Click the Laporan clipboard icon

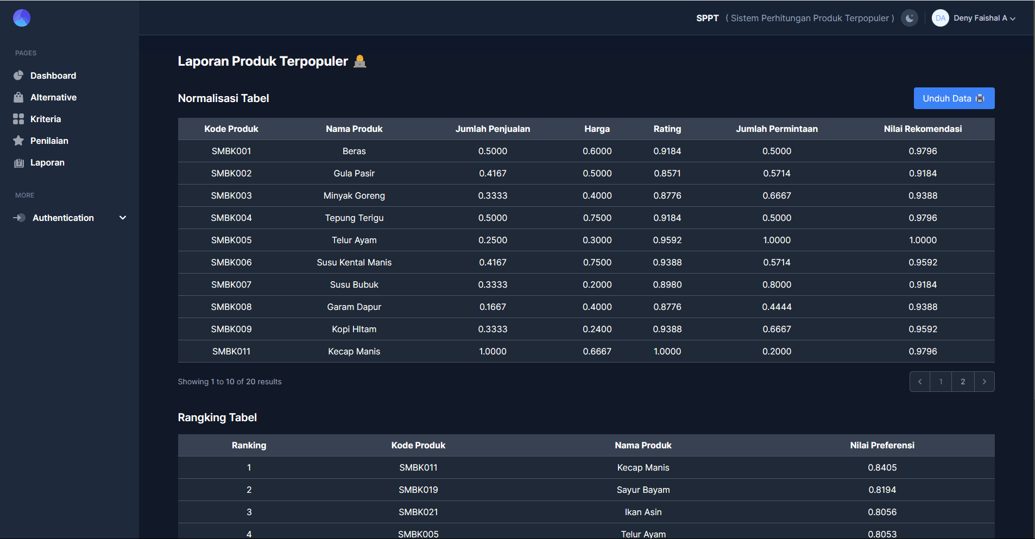[x=18, y=163]
